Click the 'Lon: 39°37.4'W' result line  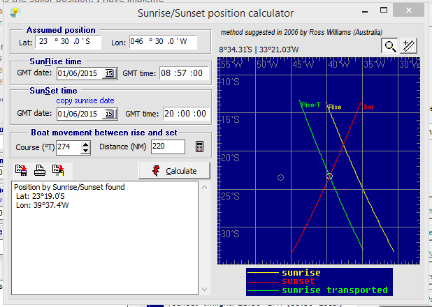(43, 205)
